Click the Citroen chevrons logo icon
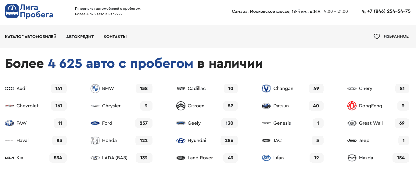The image size is (416, 170). 181,106
